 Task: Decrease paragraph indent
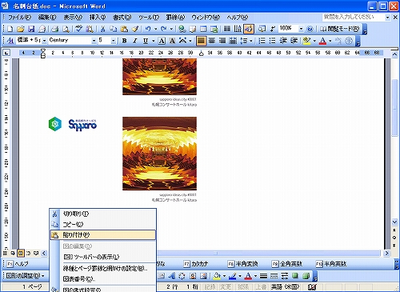point(283,41)
